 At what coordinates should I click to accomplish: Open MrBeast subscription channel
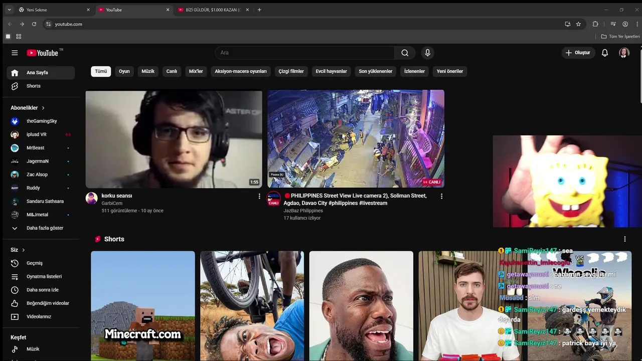click(41, 148)
